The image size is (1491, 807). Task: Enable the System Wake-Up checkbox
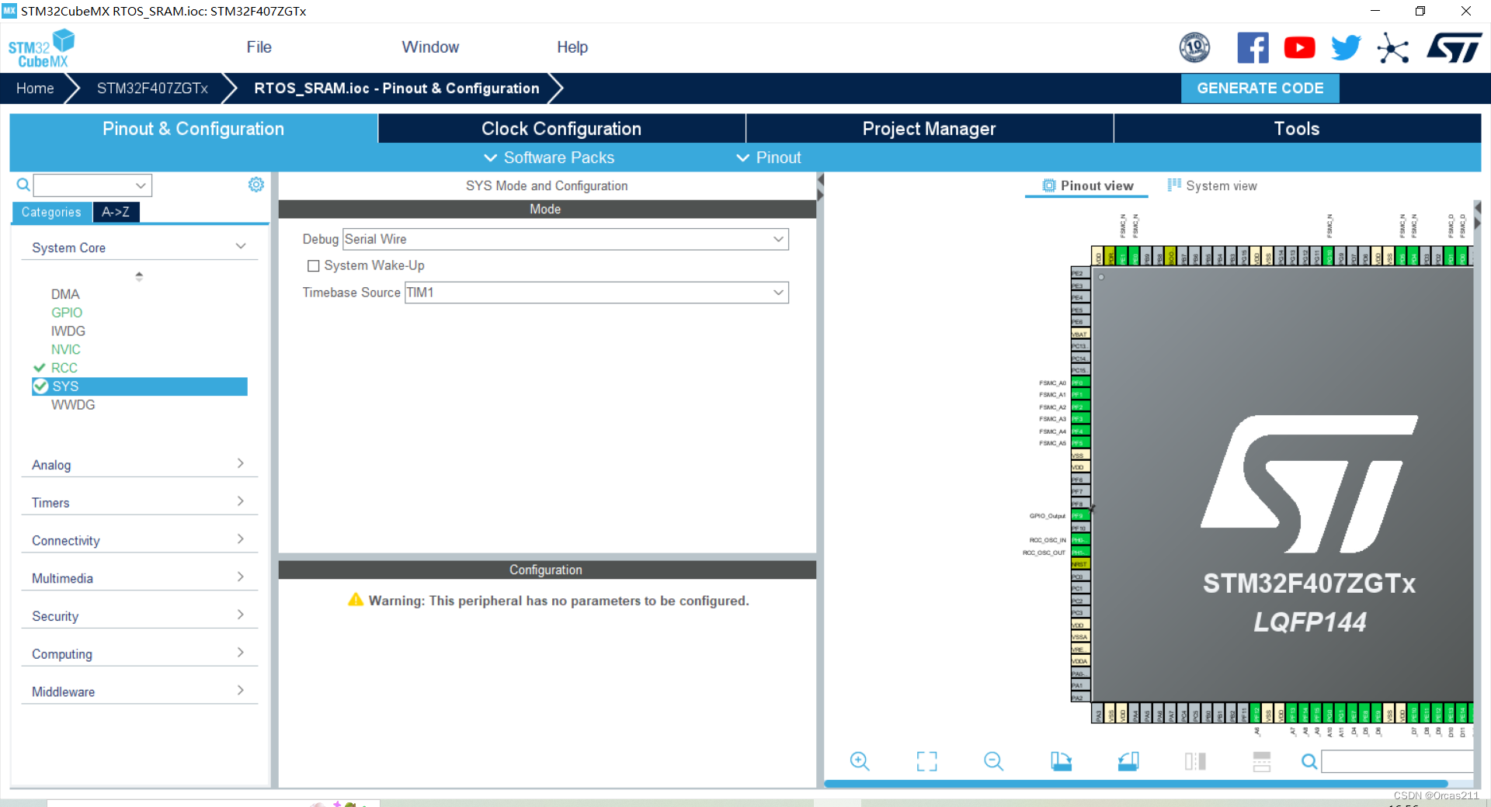coord(314,265)
